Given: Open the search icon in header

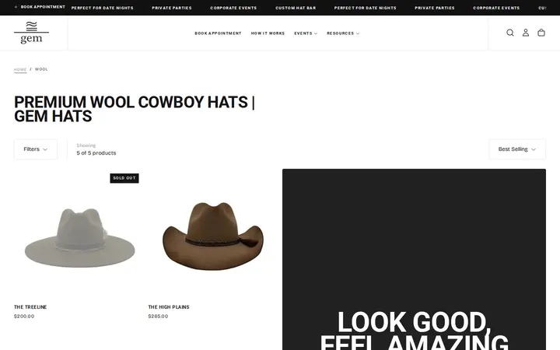Looking at the screenshot, I should point(510,33).
